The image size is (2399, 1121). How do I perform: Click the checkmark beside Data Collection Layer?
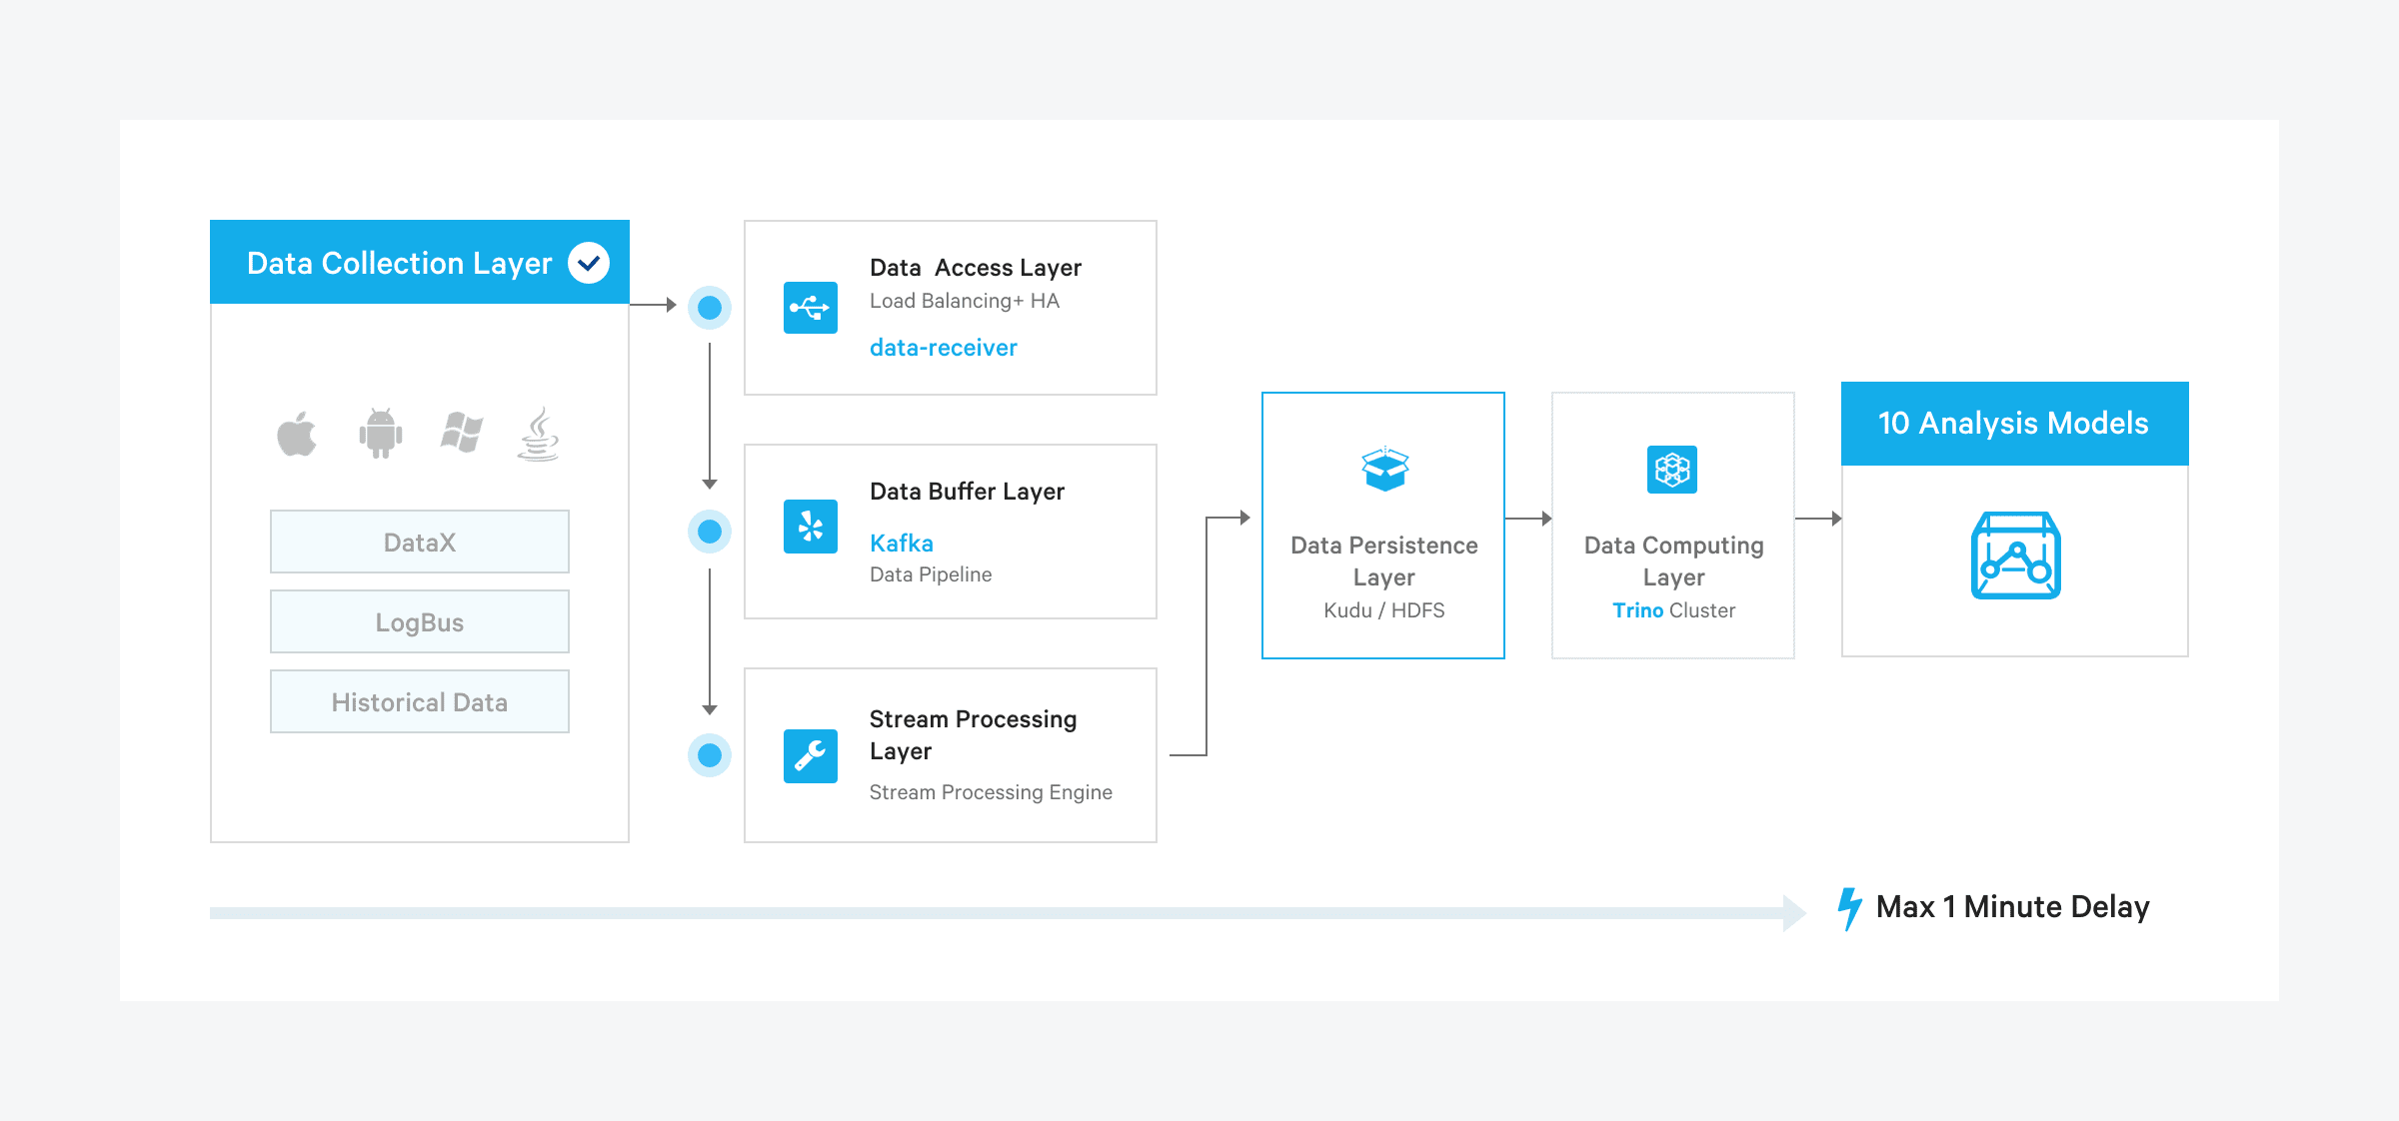point(589,263)
